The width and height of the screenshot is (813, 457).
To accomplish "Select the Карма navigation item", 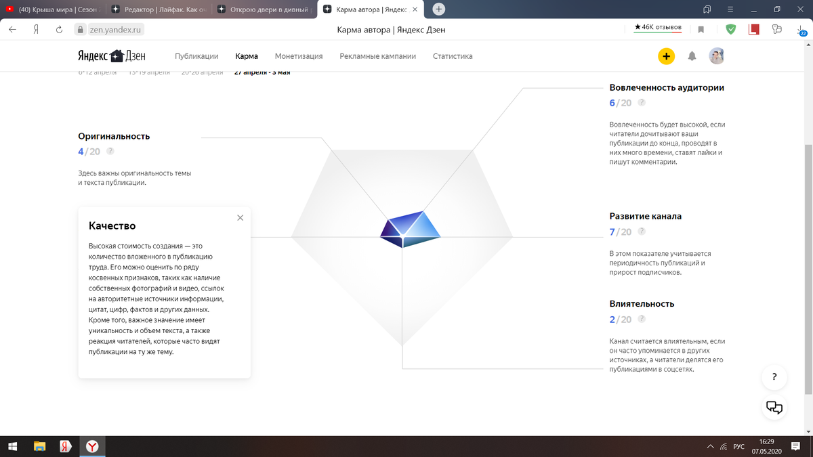I will pos(247,56).
